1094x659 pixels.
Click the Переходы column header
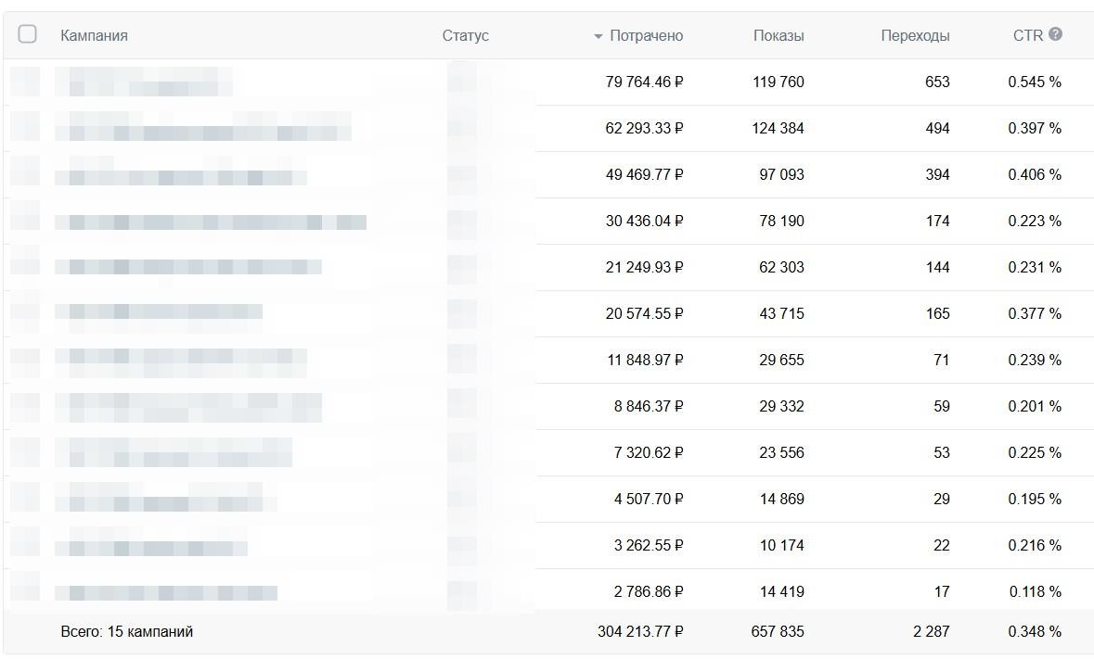[915, 36]
